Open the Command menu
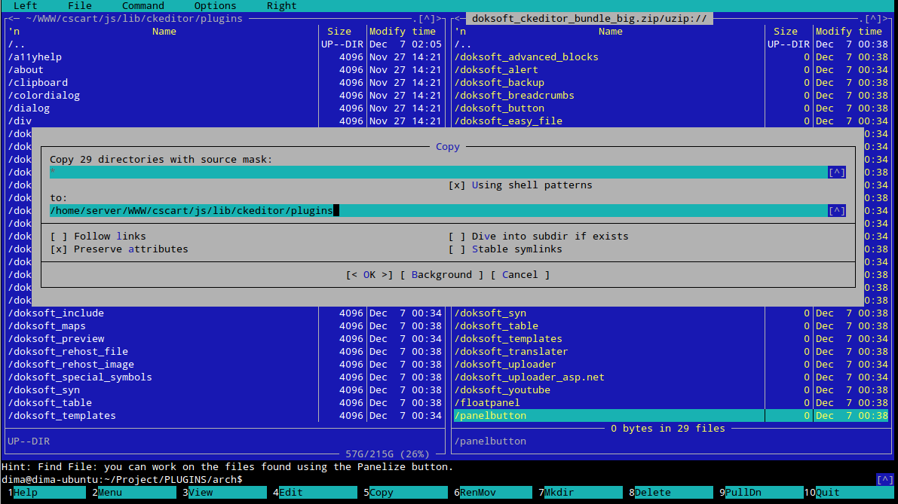The width and height of the screenshot is (898, 504). click(x=143, y=6)
